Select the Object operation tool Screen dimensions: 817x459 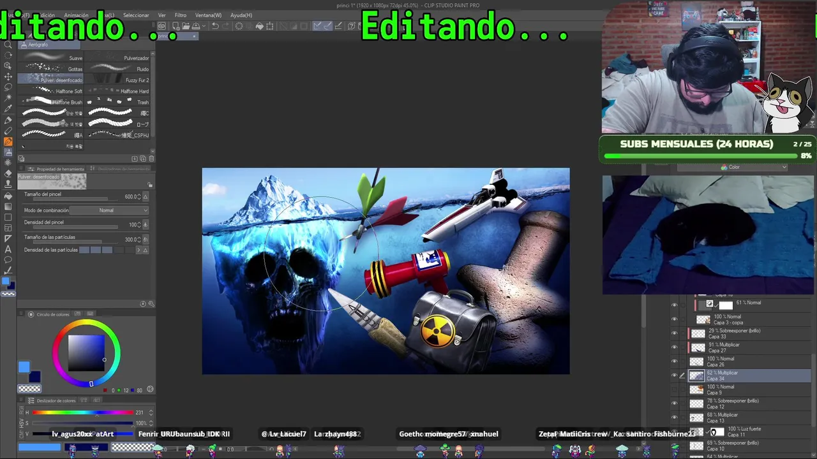click(x=8, y=66)
